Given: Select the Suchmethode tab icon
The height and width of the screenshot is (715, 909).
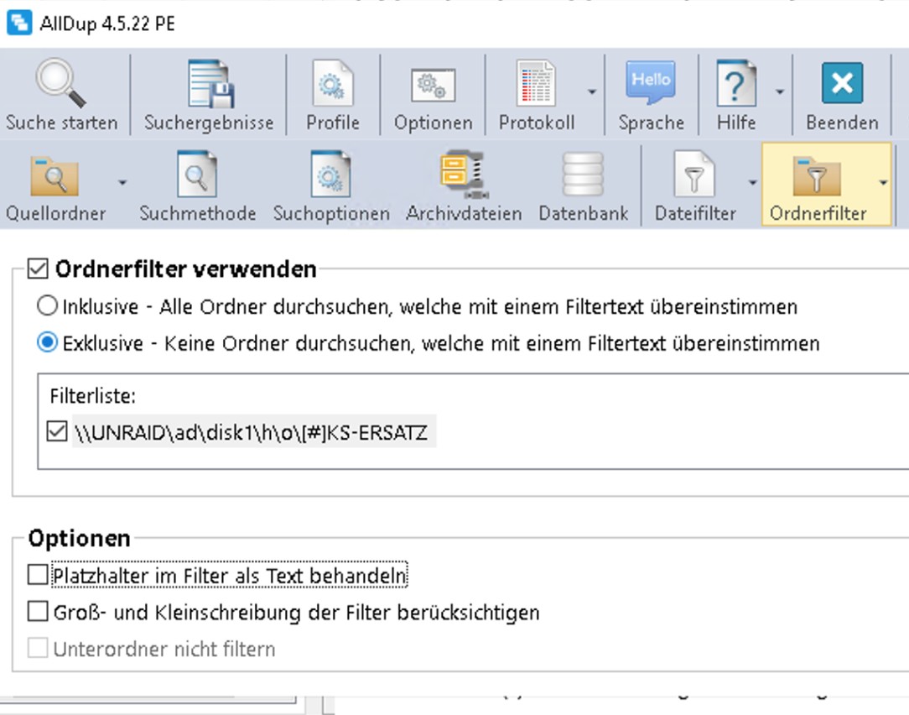Looking at the screenshot, I should point(197,175).
